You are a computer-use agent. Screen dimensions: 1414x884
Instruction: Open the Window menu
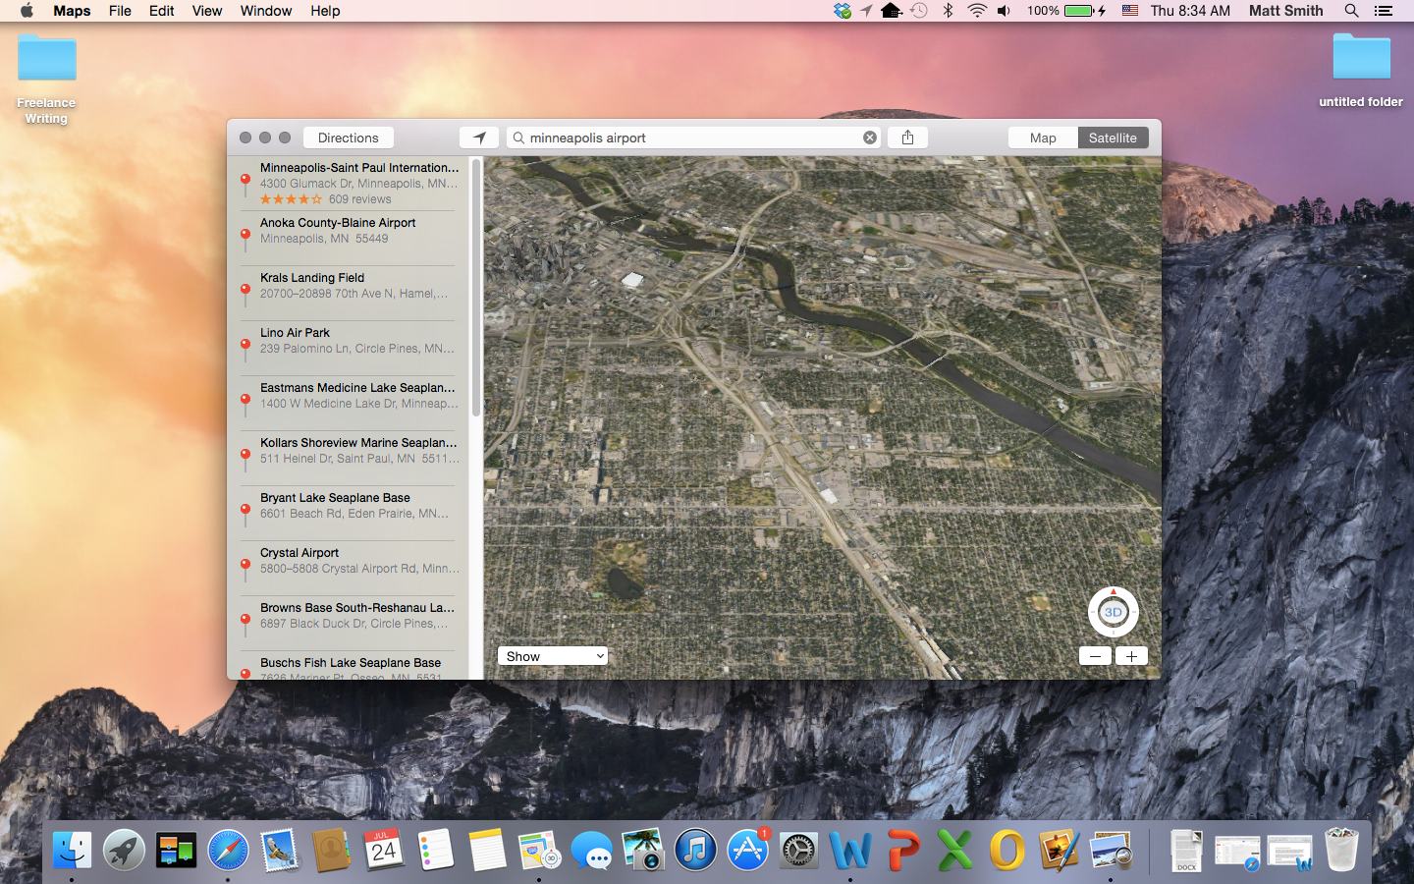tap(266, 11)
